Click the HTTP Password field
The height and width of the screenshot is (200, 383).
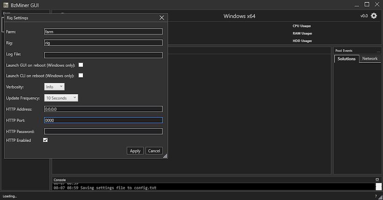coord(103,131)
